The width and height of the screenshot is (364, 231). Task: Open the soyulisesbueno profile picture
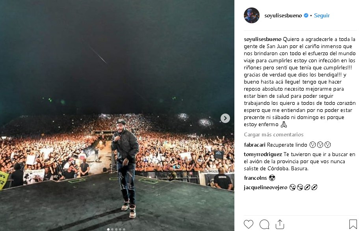[252, 15]
